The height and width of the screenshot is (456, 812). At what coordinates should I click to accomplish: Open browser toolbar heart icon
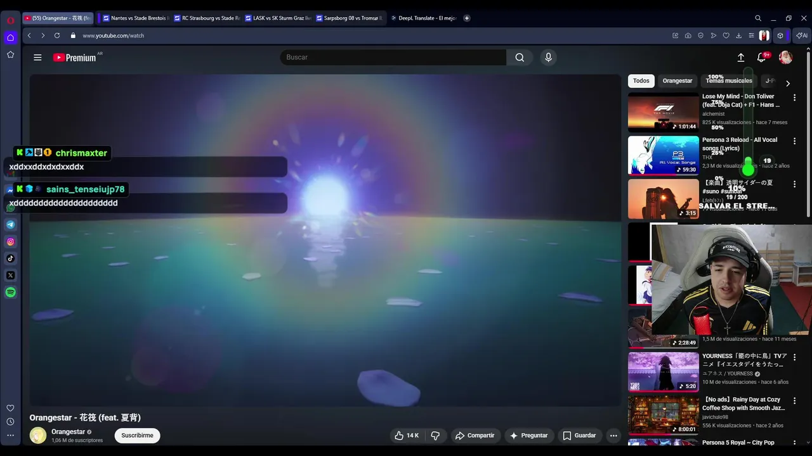(726, 35)
